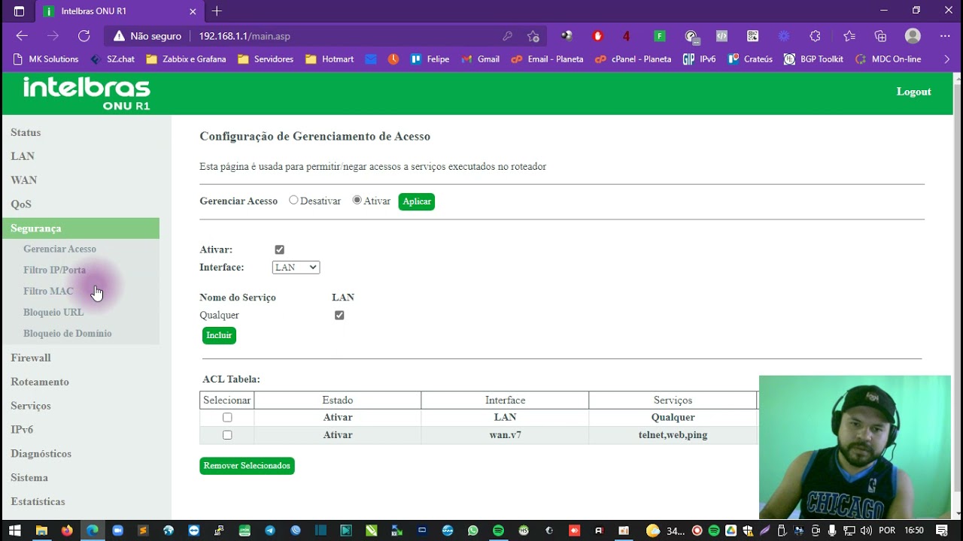Open the QoS menu
The width and height of the screenshot is (963, 541).
21,204
